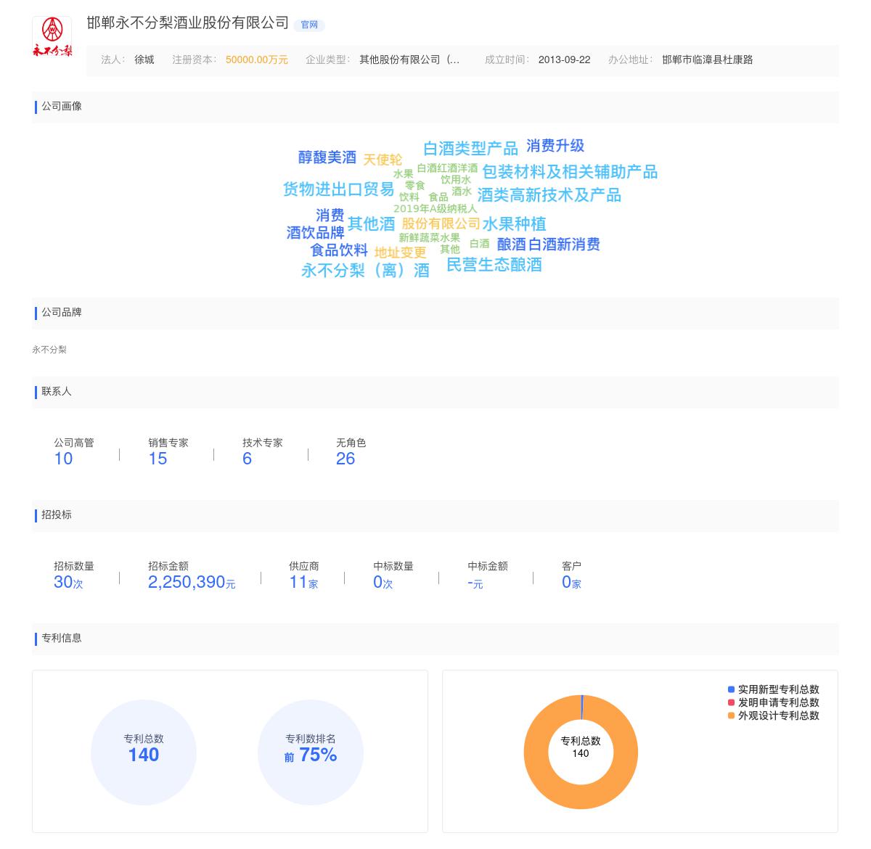Select legal representative 徐城
The width and height of the screenshot is (871, 849).
click(144, 60)
